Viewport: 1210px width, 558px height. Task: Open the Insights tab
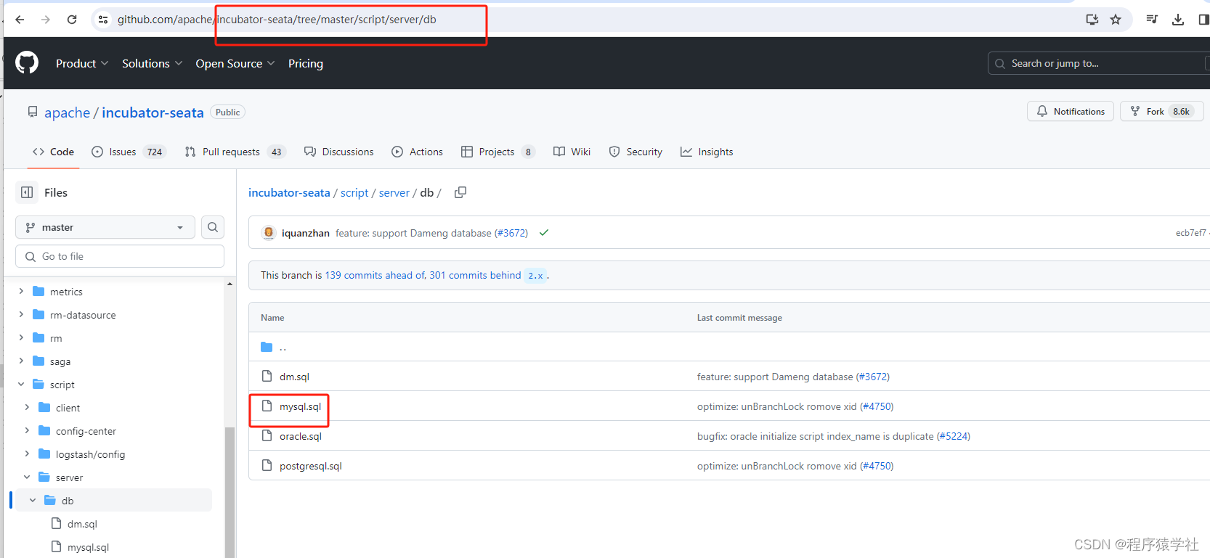pos(707,152)
